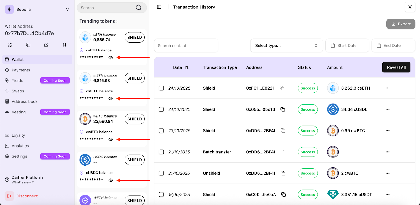Copy the wallet address icon
This screenshot has width=420, height=205.
coord(28,45)
